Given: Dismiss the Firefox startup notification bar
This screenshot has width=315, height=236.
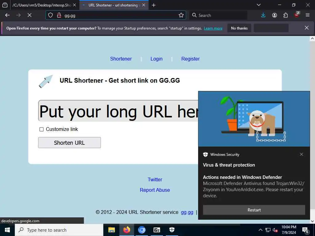Looking at the screenshot, I should [x=307, y=28].
